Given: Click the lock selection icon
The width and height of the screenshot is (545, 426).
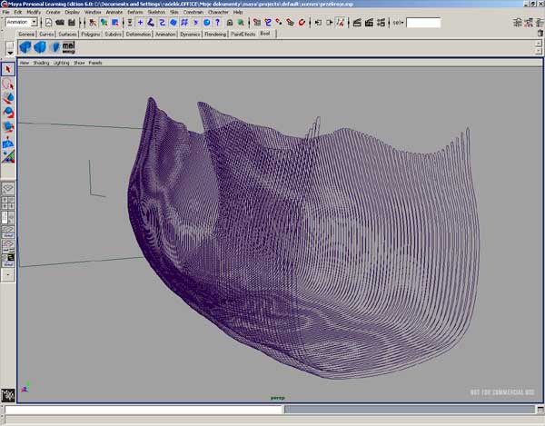Looking at the screenshot, I should [x=230, y=23].
